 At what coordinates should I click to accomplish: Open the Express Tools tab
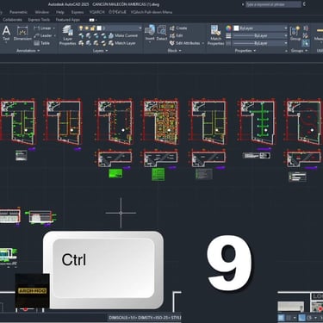[x=39, y=20]
